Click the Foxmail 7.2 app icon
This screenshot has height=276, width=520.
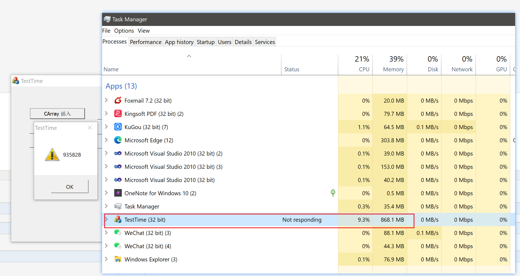[x=118, y=100]
